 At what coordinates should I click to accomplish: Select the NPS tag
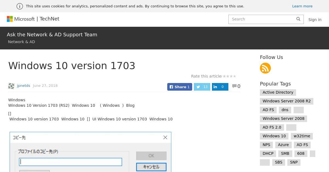266,145
